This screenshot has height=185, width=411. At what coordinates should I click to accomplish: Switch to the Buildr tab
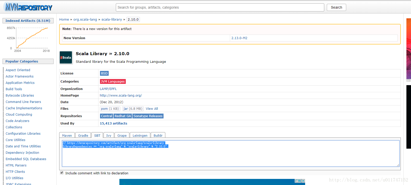click(x=158, y=135)
